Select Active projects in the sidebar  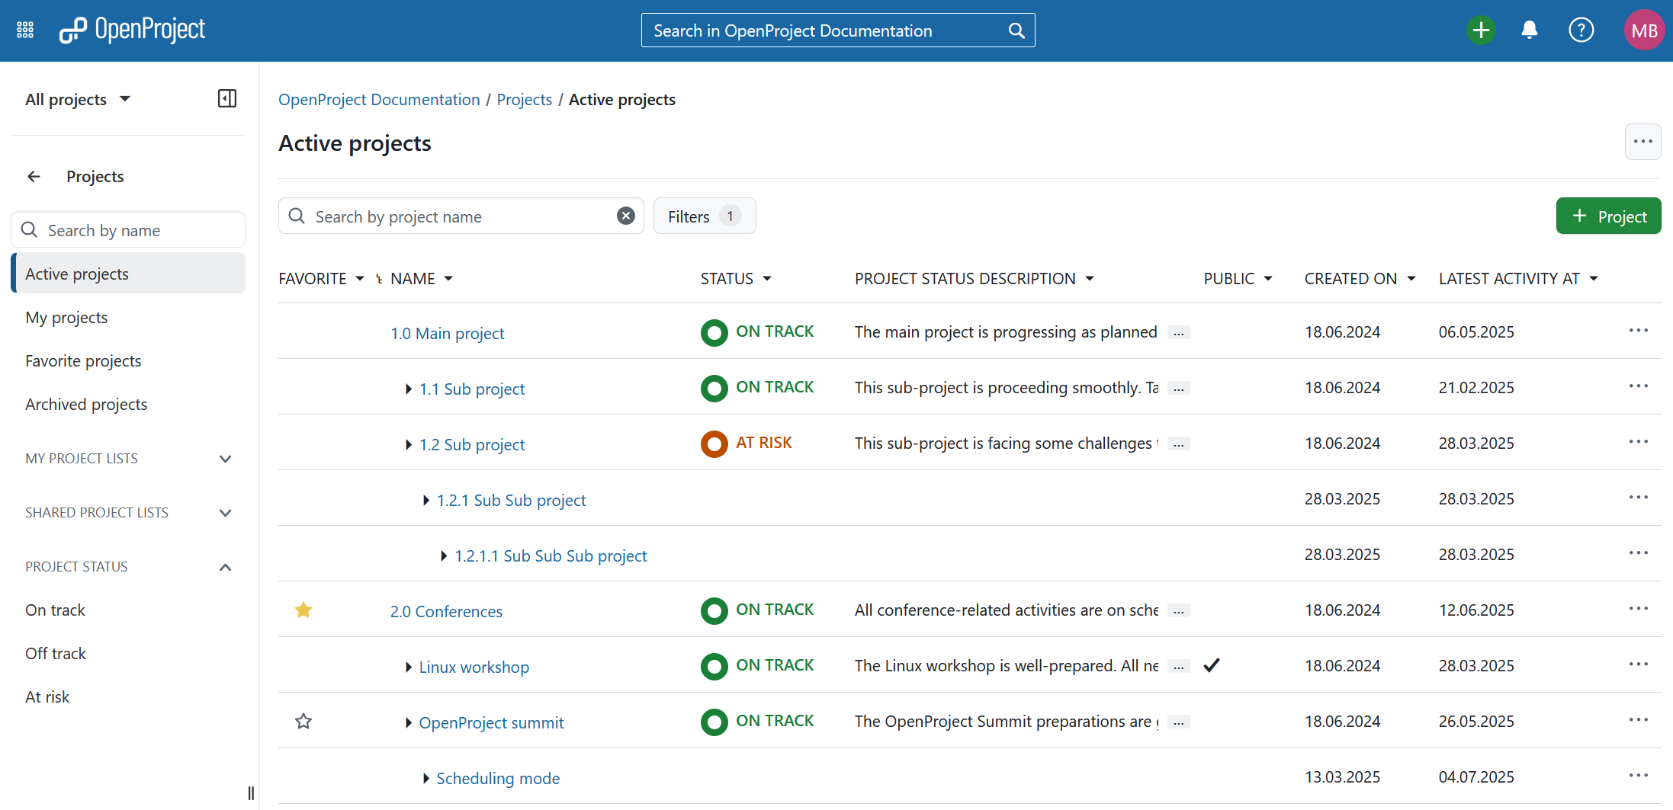(x=128, y=273)
